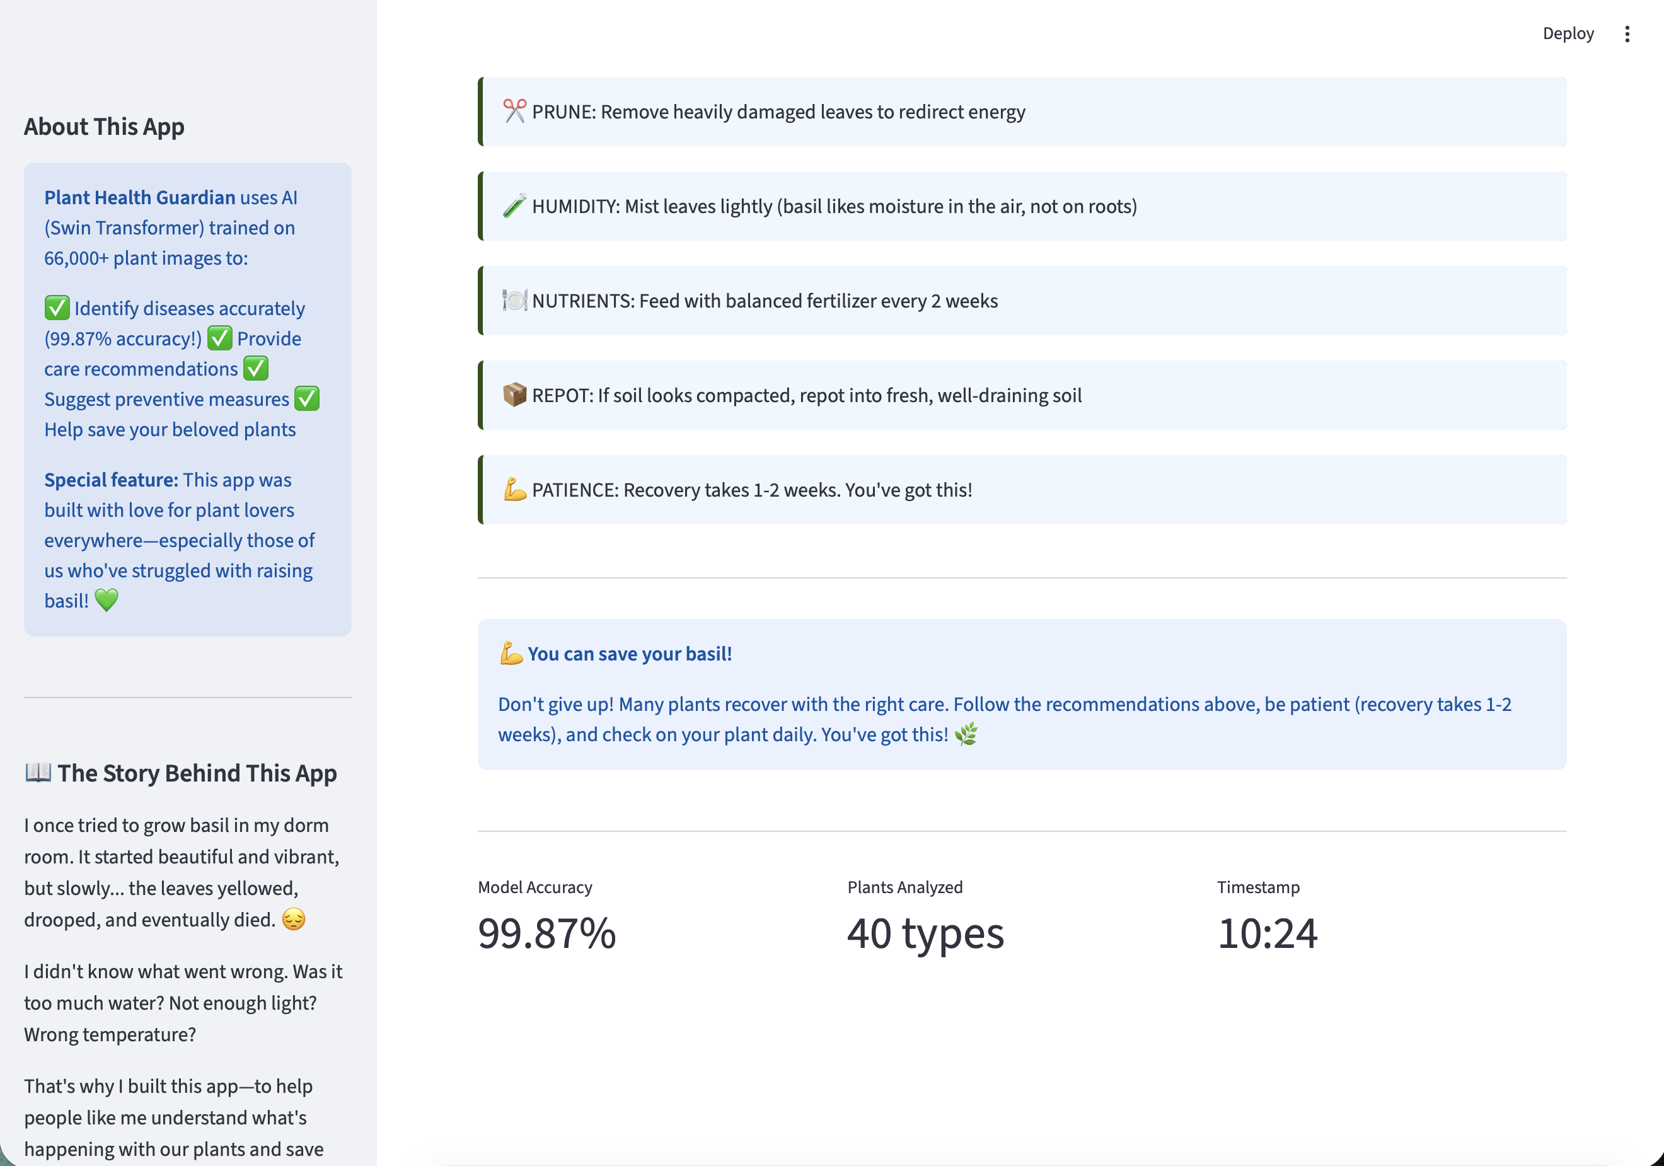Click checkmark after Suggest preventive measures
The image size is (1664, 1166).
click(306, 400)
